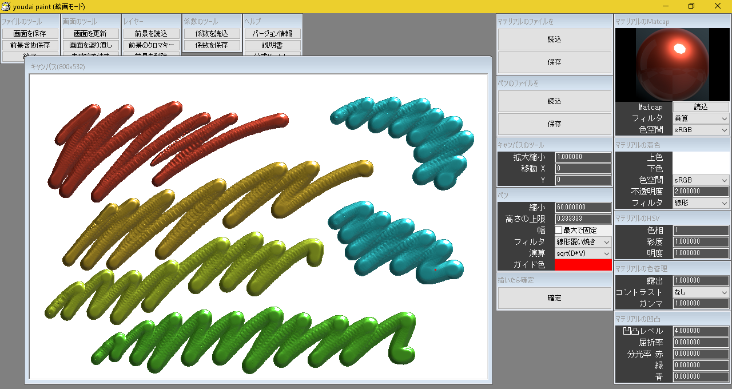This screenshot has width=732, height=389.
Task: Click the 拡大縮小 zoom input field
Action: 583,157
